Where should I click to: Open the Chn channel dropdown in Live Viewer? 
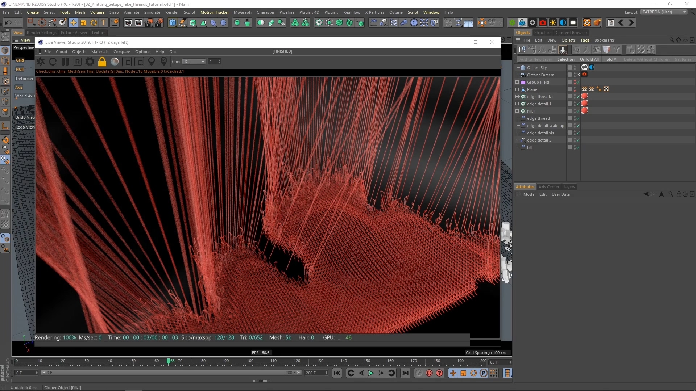click(x=194, y=62)
